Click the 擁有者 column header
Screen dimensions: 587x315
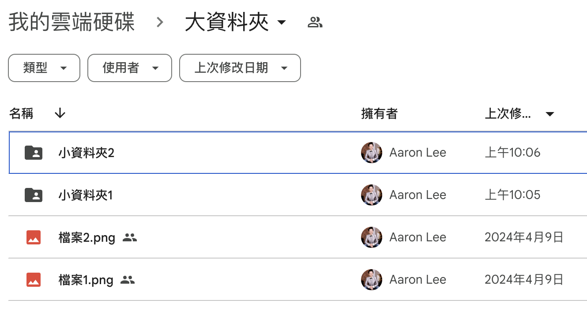tap(379, 114)
